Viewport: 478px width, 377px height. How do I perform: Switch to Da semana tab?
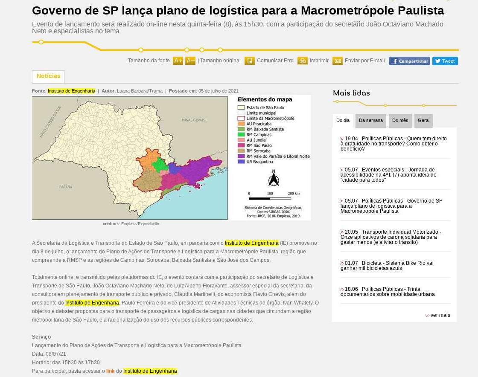click(370, 121)
